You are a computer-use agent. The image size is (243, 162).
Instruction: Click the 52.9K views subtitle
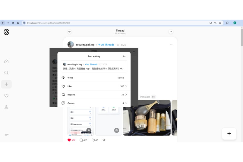point(120,34)
